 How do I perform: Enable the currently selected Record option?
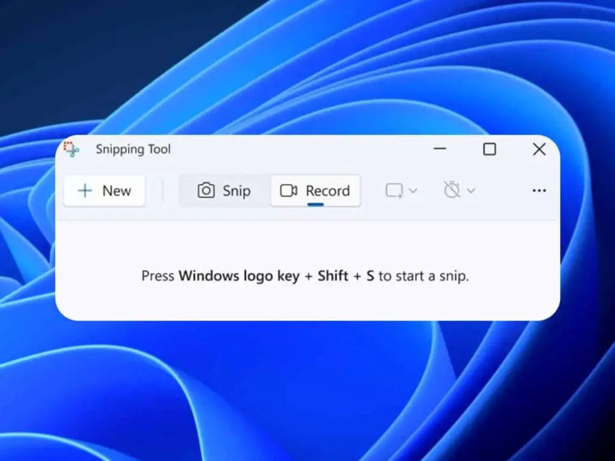click(315, 190)
